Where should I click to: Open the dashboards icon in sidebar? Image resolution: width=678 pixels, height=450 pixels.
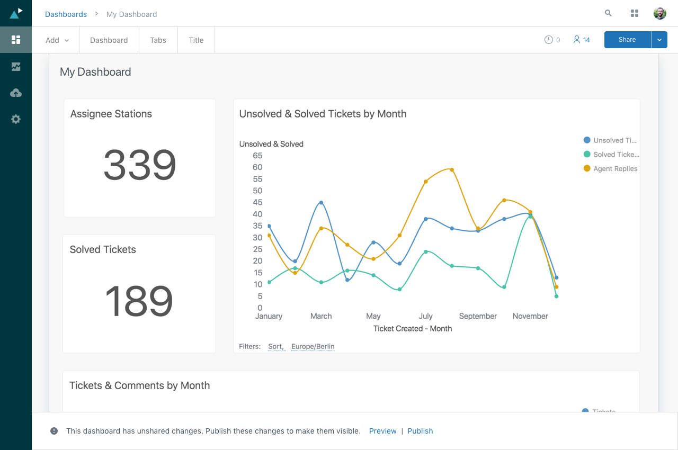click(16, 40)
